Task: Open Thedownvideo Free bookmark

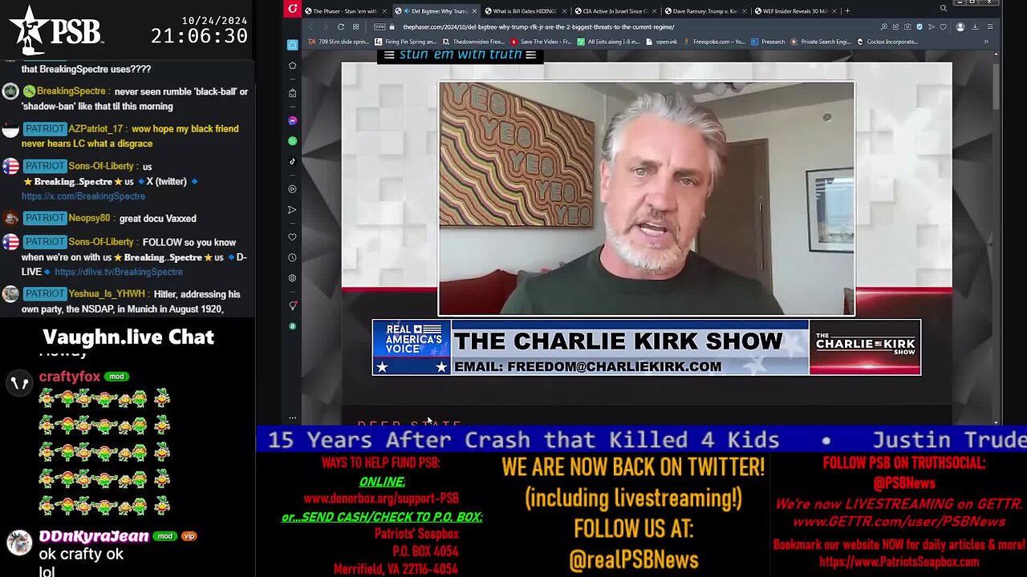Action: coord(473,42)
